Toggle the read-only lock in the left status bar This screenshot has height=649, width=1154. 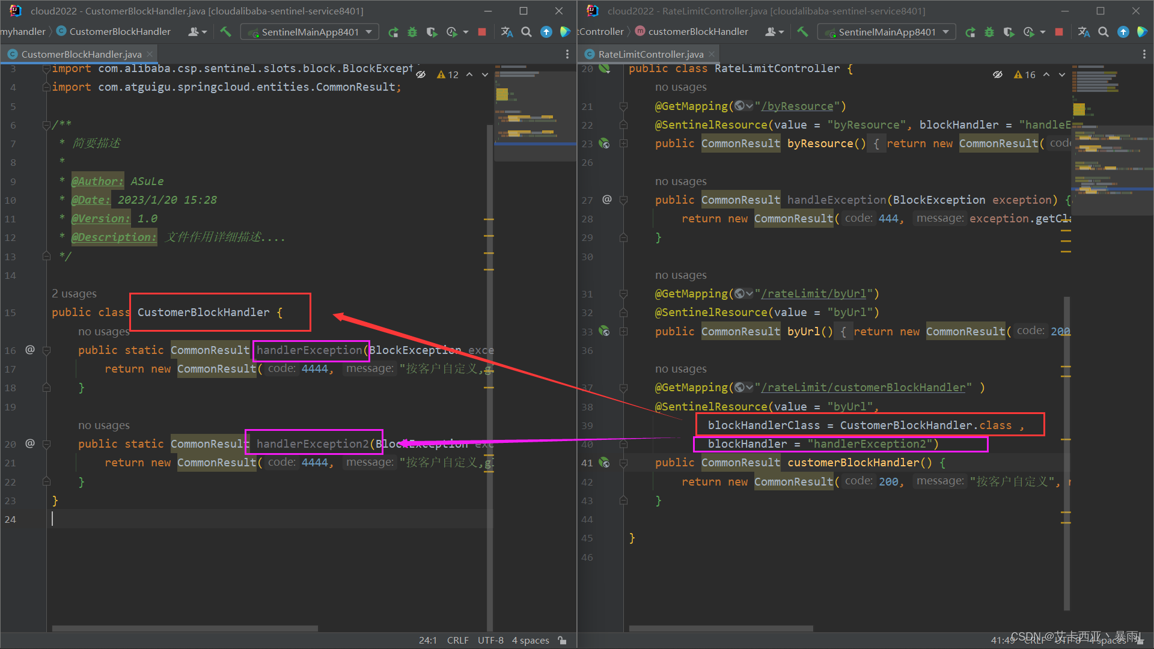coord(562,641)
